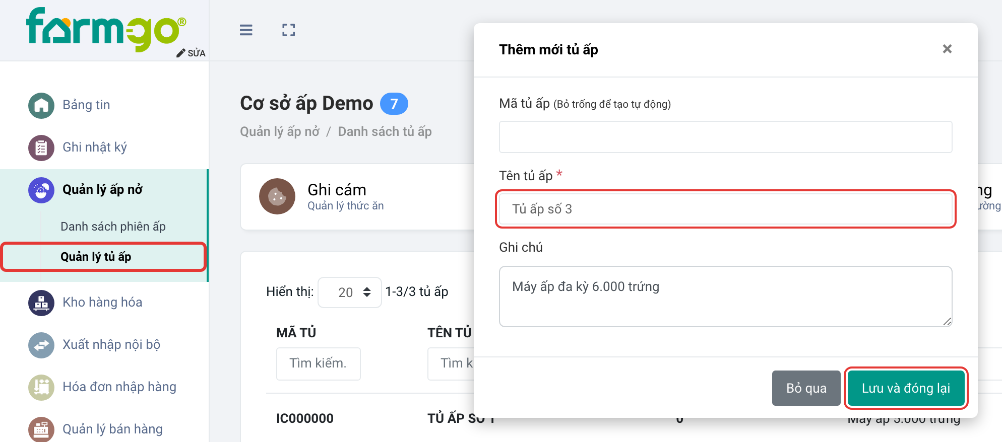Click the Danh sách tủ ấp breadcrumb

pyautogui.click(x=385, y=131)
